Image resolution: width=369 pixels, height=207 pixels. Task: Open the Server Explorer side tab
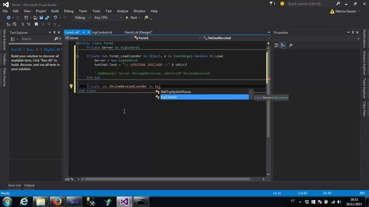click(4, 40)
